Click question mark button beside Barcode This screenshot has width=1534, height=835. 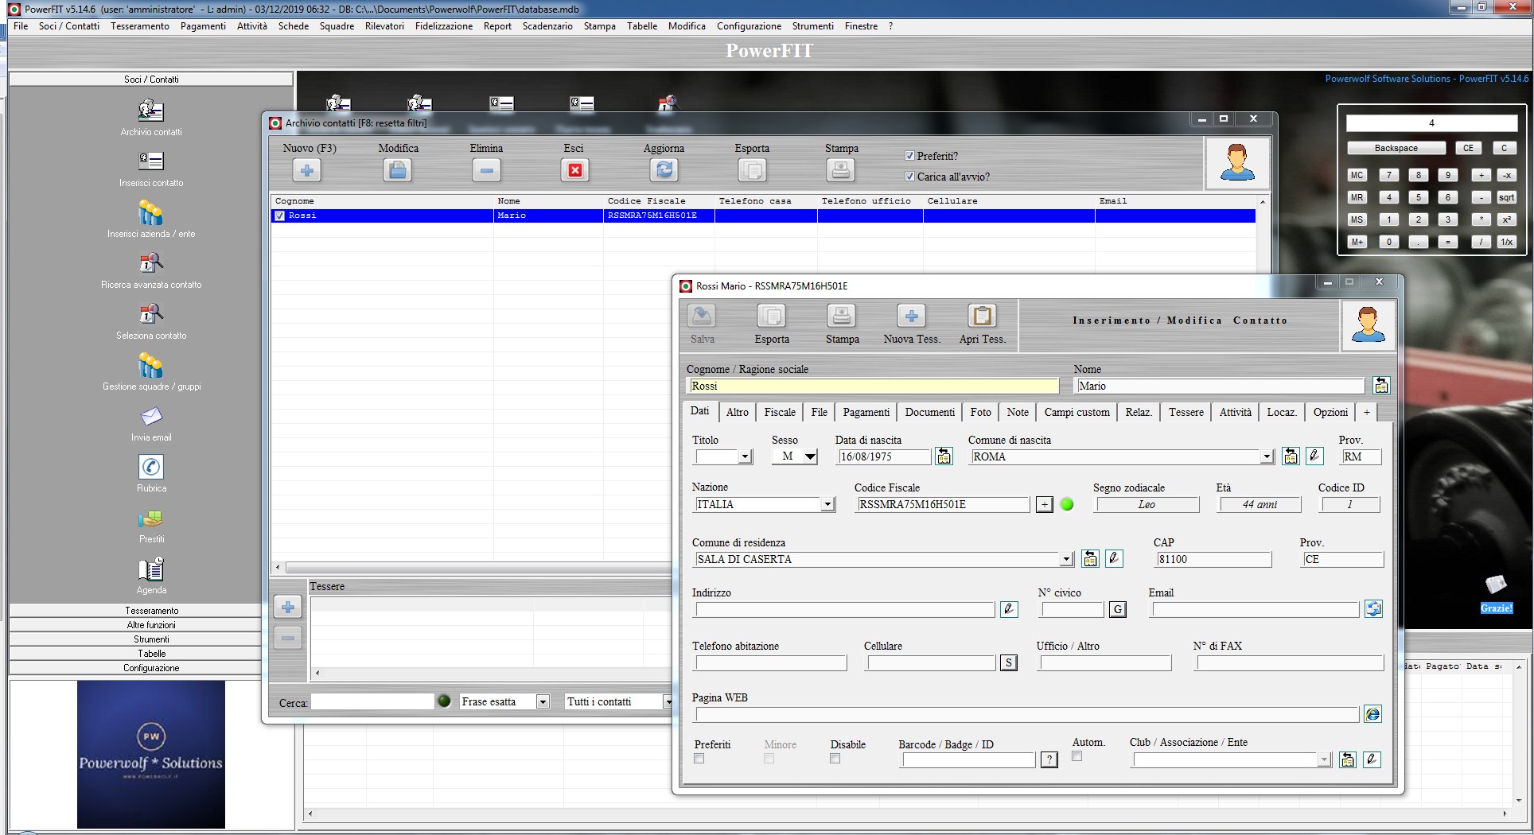pyautogui.click(x=1049, y=760)
